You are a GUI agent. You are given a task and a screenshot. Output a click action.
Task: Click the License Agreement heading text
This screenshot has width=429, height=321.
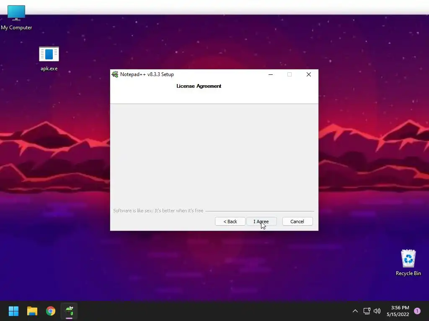point(199,86)
